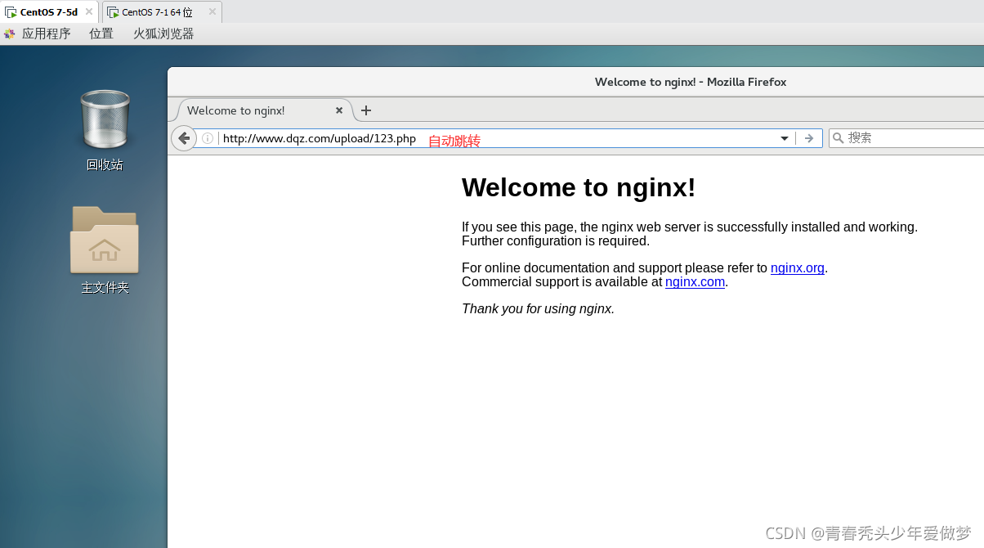
Task: Click the Go arrow in the address bar
Action: coord(809,138)
